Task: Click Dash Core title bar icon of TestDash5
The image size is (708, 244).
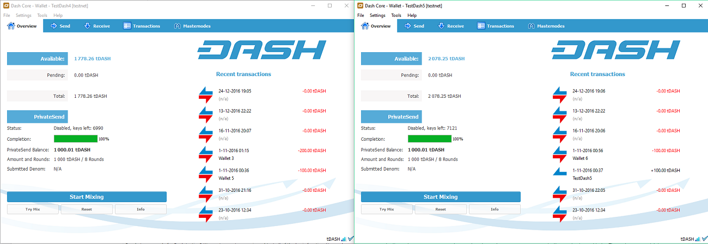Action: (x=360, y=5)
